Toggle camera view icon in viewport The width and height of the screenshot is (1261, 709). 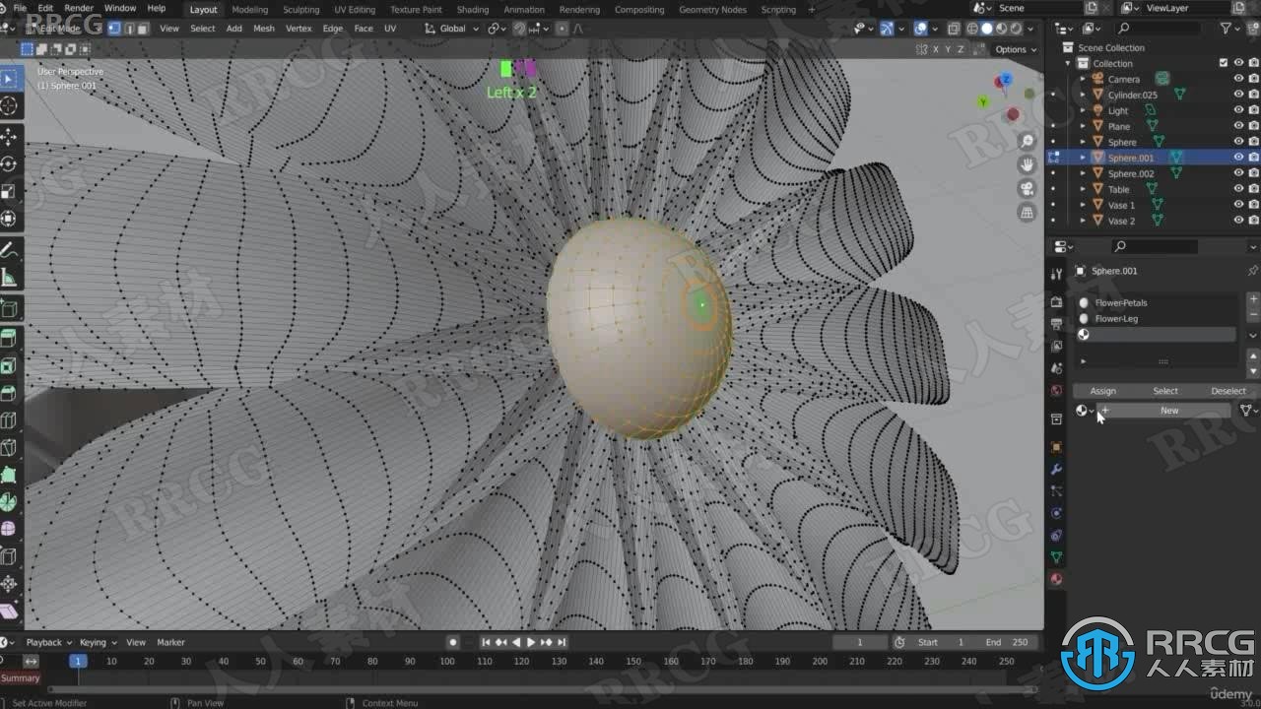1028,188
